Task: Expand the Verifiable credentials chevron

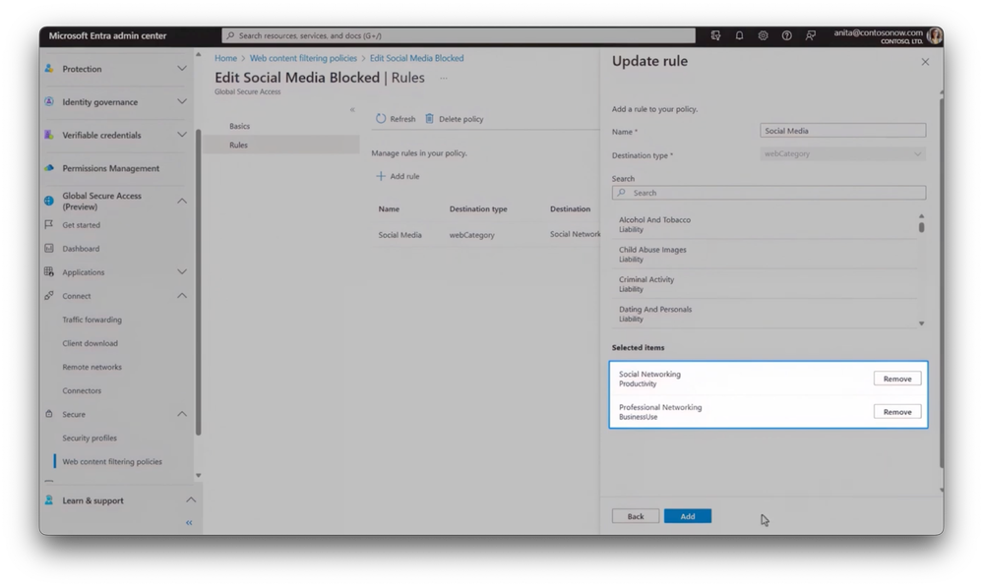Action: pos(182,135)
